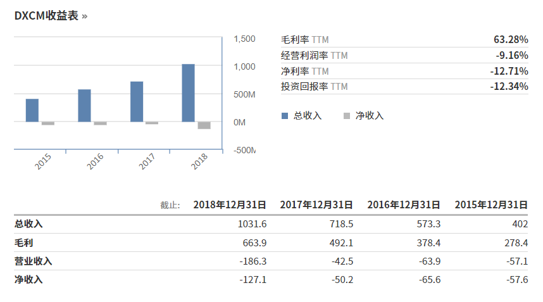Click the -42.5 operating income cell

[342, 261]
